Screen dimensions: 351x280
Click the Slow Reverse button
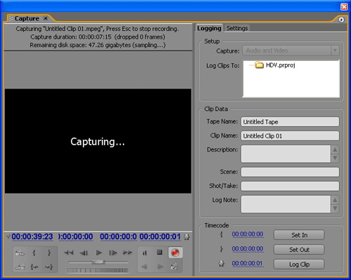(145, 267)
